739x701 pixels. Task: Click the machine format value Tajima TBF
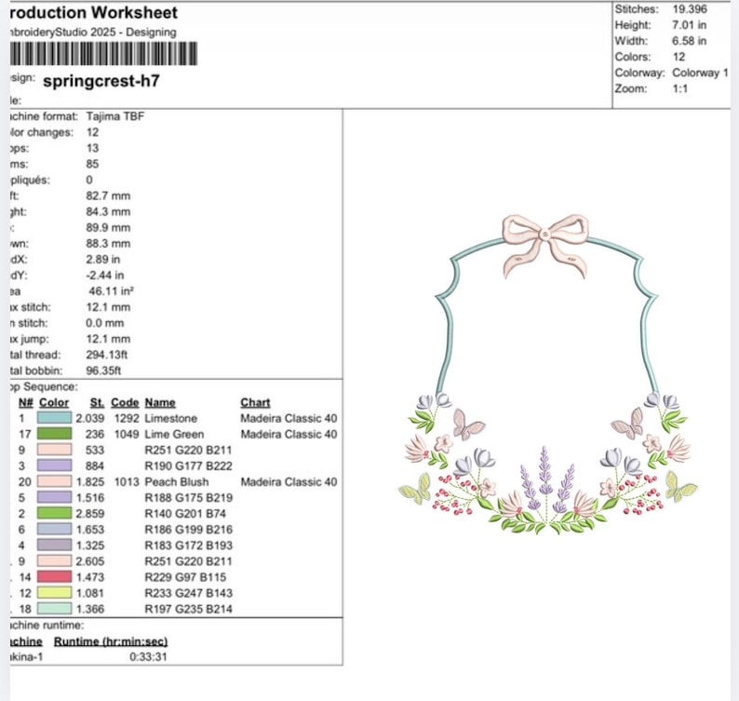[x=115, y=116]
